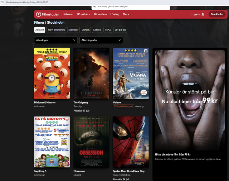The height and width of the screenshot is (181, 229).
Task: Select the IMAX filter
Action: tap(108, 30)
